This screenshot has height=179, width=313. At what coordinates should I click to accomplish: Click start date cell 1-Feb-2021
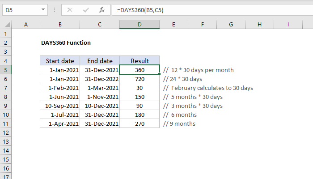click(x=60, y=88)
